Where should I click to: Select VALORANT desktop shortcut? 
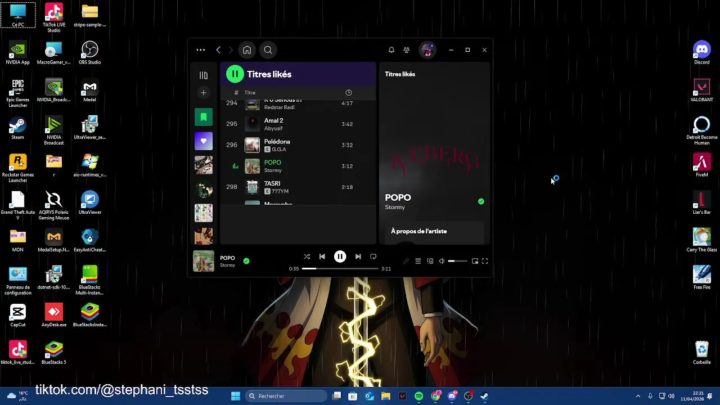pos(701,90)
